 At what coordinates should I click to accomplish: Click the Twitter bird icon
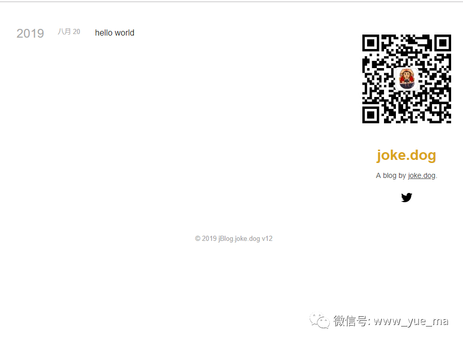click(x=407, y=198)
